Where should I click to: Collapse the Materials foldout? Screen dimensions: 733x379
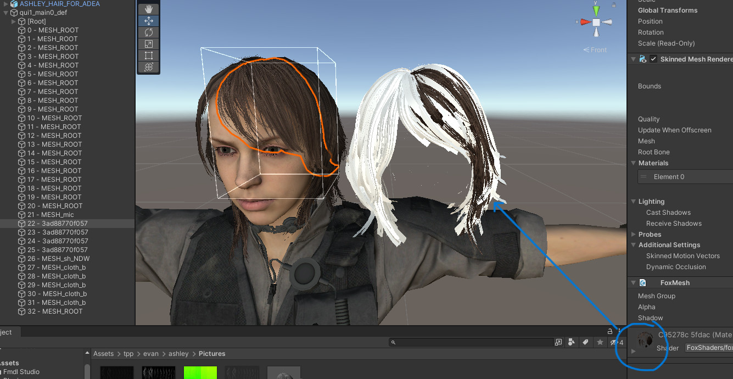[x=633, y=163]
